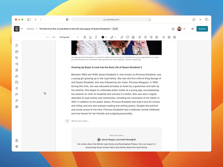The image size is (223, 167).
Task: Open the settings gear in sidebar
Action: 17,147
